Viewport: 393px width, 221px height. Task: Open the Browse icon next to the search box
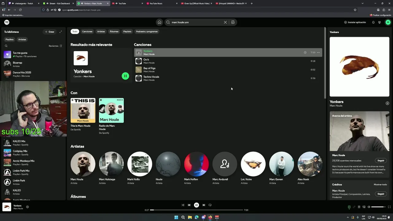click(233, 22)
